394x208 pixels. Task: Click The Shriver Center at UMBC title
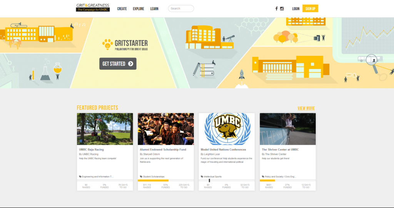coord(280,150)
